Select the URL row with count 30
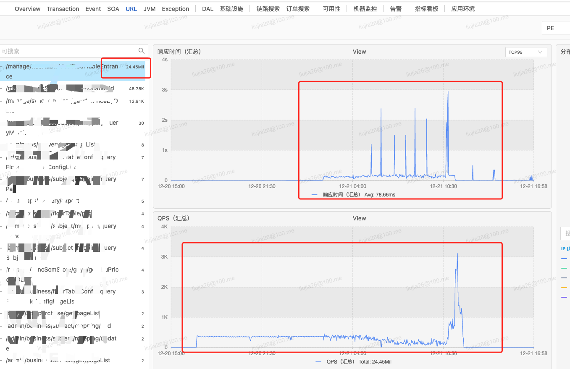This screenshot has height=369, width=570. [x=73, y=128]
